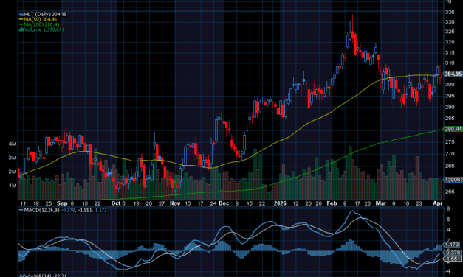Click the candlestick icon beside HLT (Daily)

(21, 14)
